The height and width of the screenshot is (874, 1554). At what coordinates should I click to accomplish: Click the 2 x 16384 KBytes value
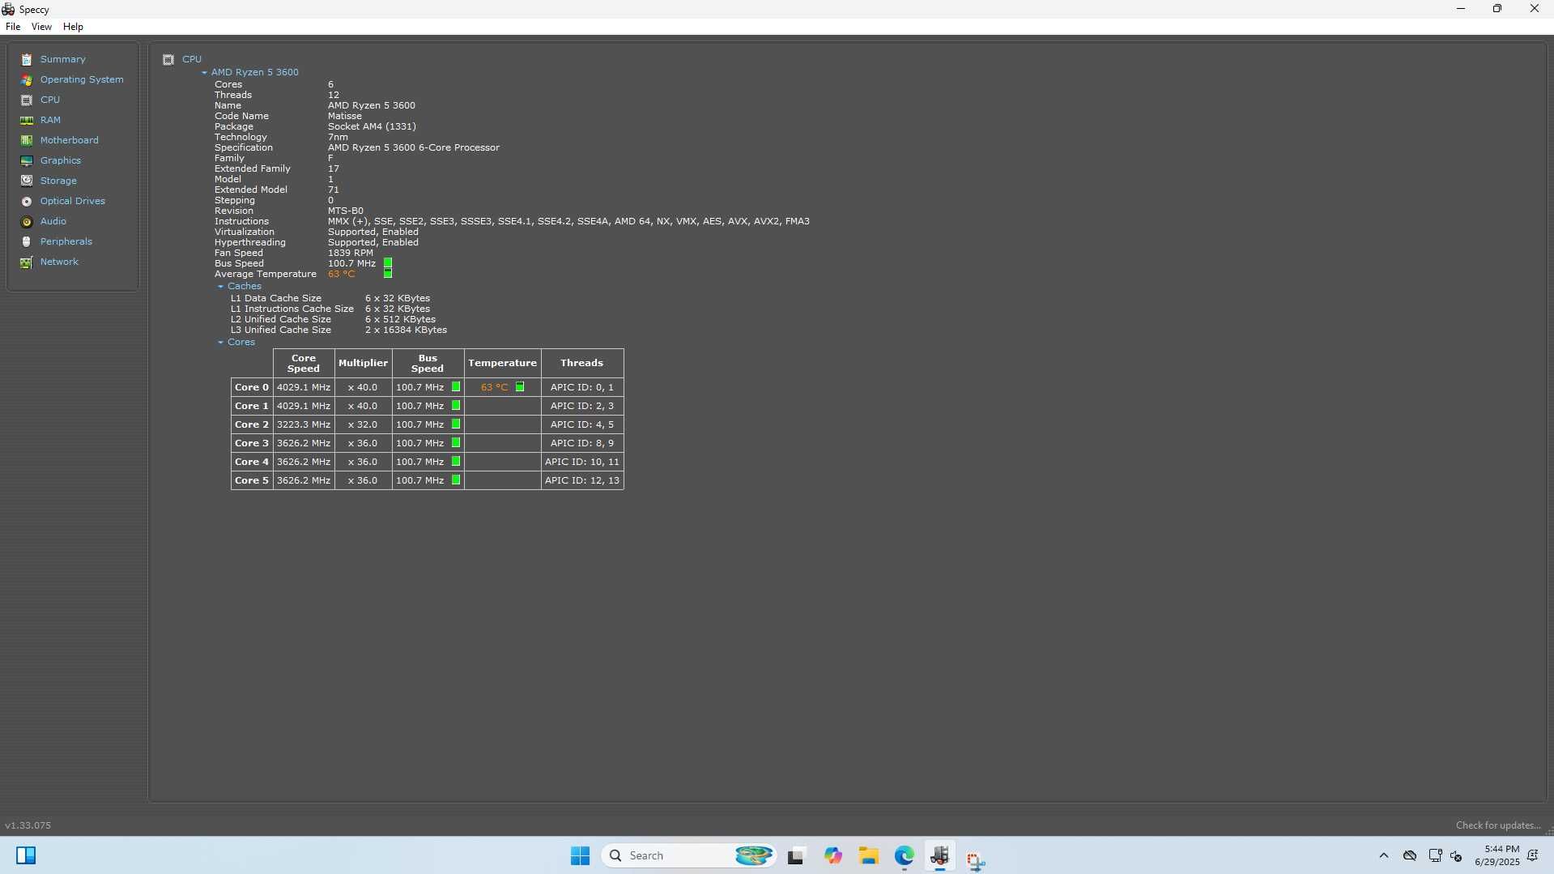pyautogui.click(x=406, y=330)
